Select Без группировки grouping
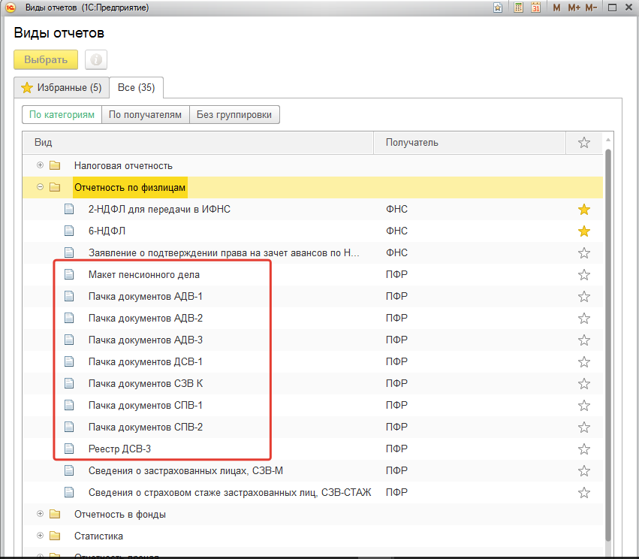 click(x=234, y=114)
